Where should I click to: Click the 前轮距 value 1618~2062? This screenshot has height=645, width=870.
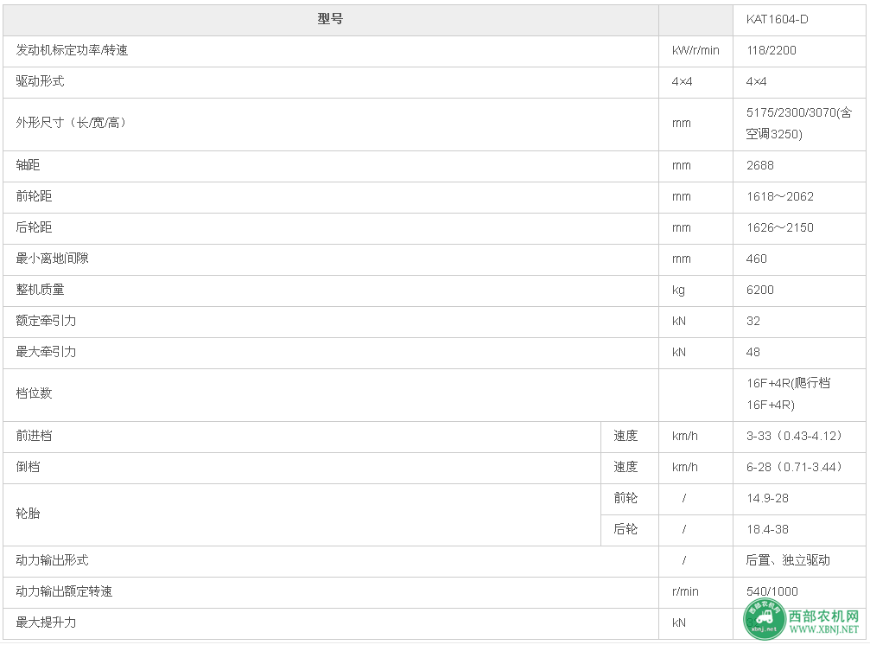779,196
